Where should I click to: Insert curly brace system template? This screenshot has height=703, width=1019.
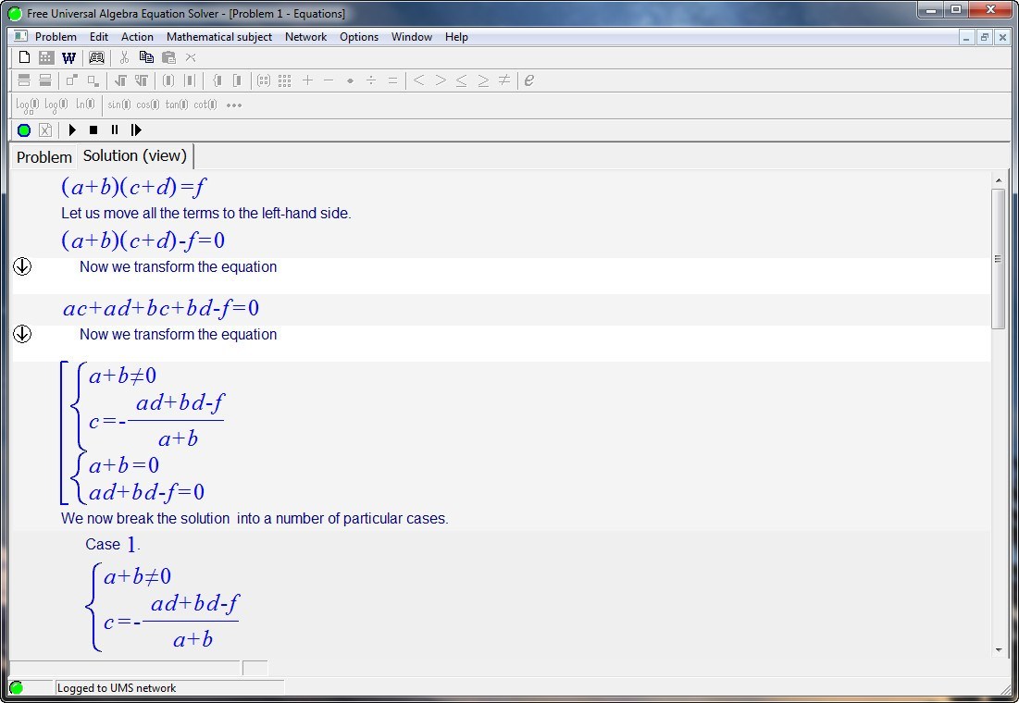coord(217,80)
